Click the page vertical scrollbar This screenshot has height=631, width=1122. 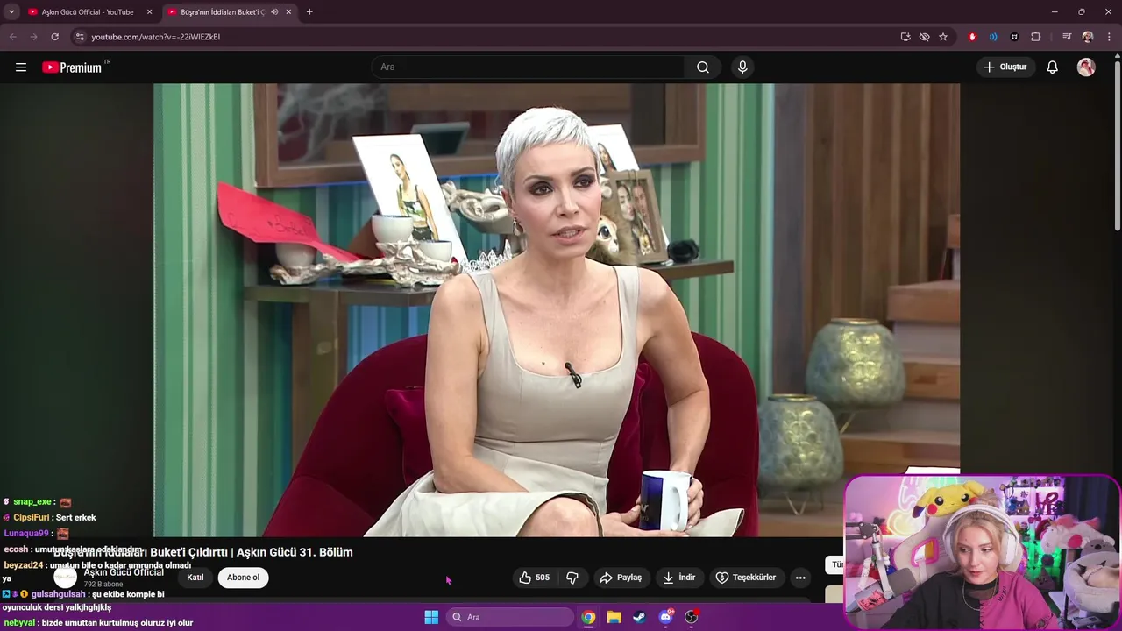(x=1117, y=145)
